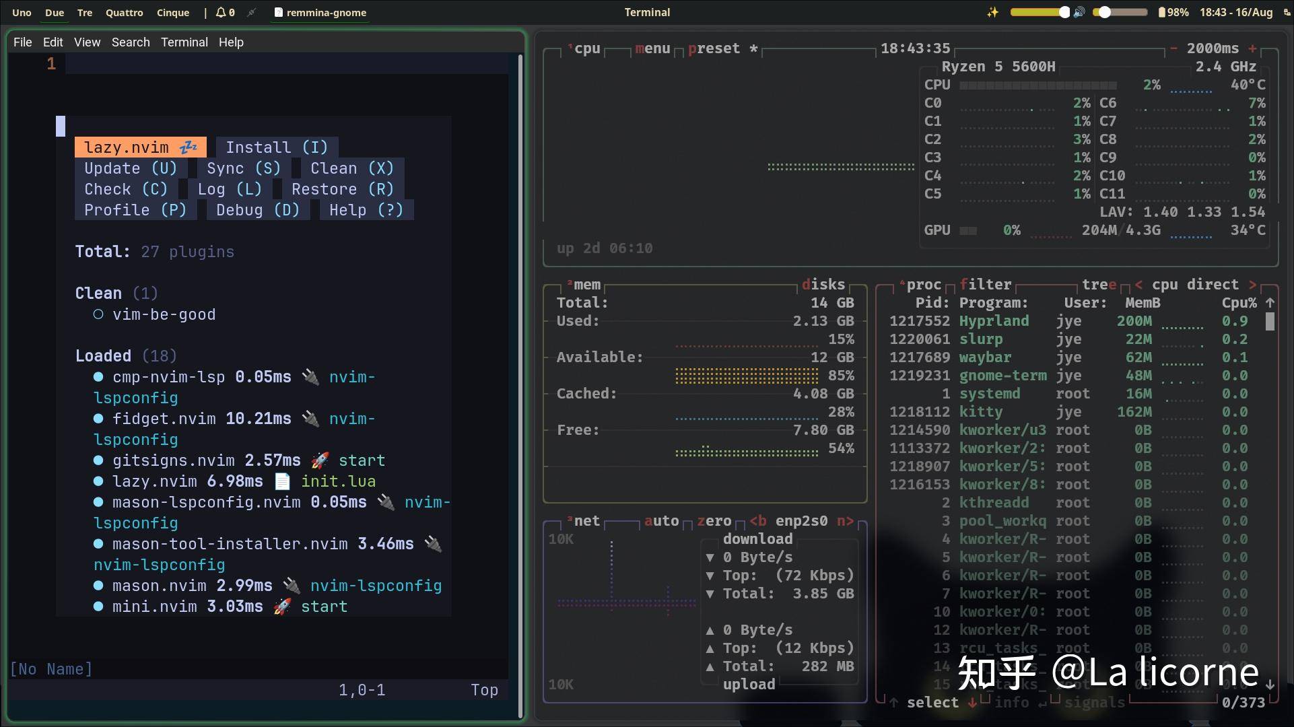Toggle zero option in net box

coord(714,520)
